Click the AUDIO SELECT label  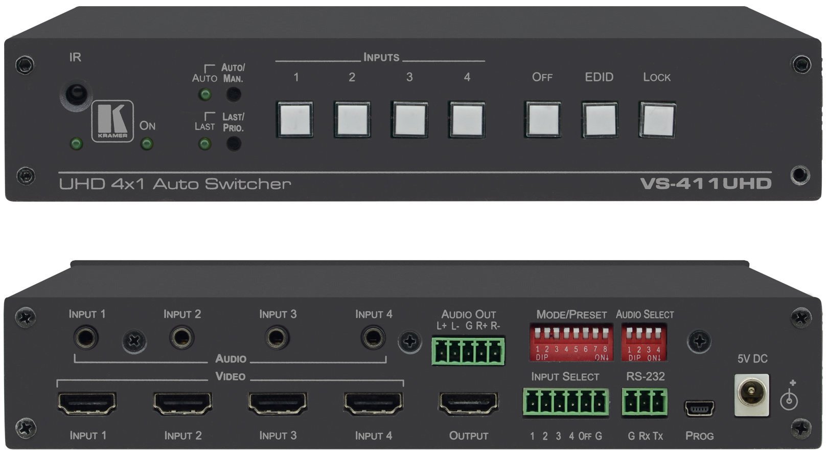[x=645, y=314]
